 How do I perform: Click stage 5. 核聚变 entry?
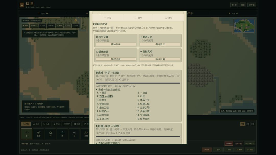(x=101, y=100)
